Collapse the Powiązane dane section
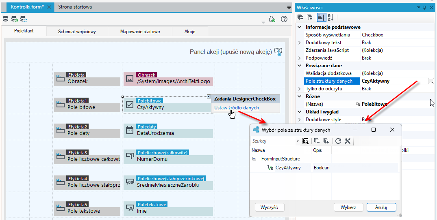This screenshot has width=437, height=220. point(300,66)
